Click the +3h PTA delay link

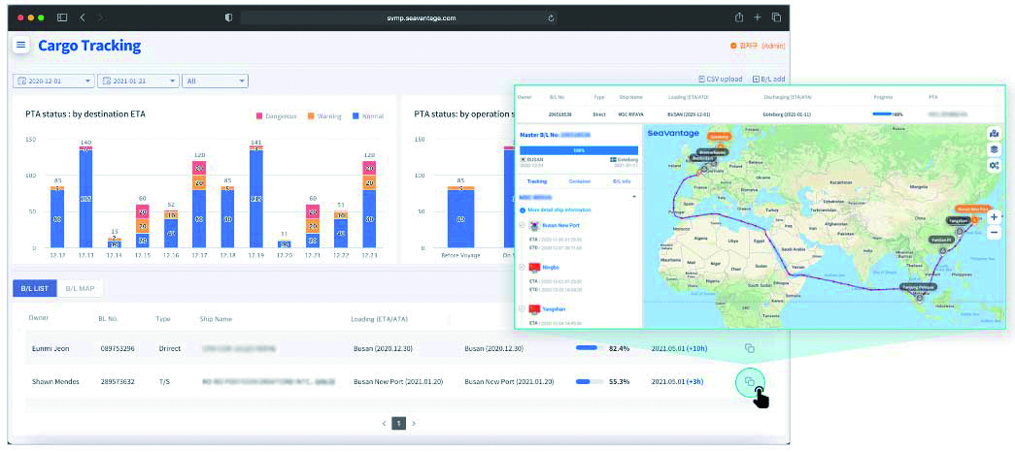click(694, 381)
